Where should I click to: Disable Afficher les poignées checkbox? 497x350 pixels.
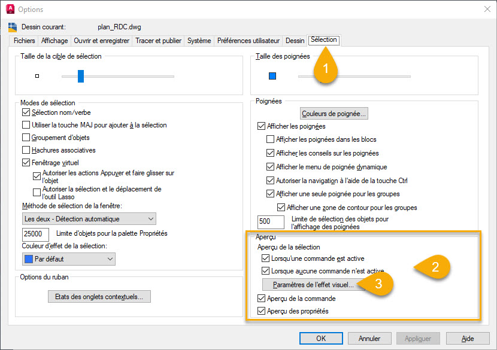click(x=261, y=126)
